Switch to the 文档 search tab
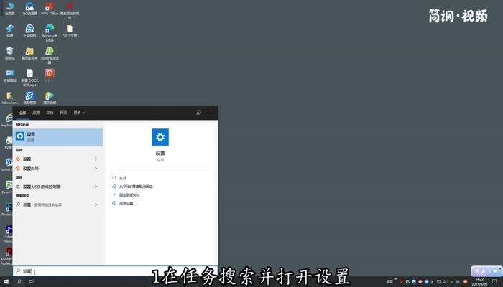This screenshot has height=287, width=503. 50,113
